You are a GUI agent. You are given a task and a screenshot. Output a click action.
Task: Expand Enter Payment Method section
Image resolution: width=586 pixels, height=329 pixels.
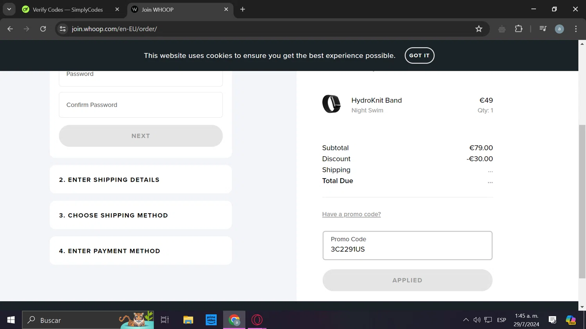141,251
